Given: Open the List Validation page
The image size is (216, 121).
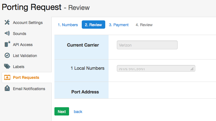Looking at the screenshot, I should 25,56.
